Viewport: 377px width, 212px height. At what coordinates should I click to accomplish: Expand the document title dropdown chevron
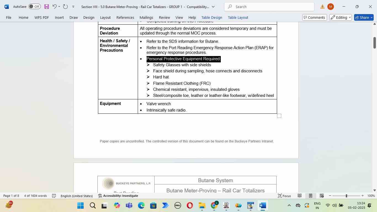coord(213,7)
